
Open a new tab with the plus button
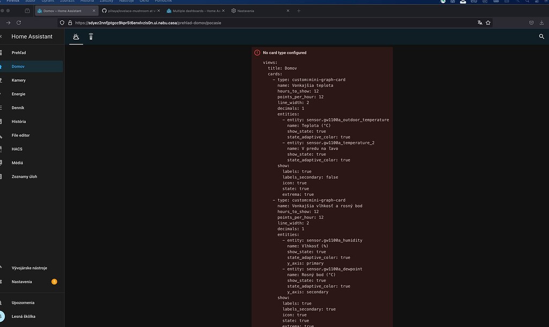pyautogui.click(x=298, y=10)
